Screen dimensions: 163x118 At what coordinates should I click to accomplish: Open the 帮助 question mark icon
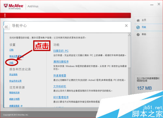coord(138,35)
